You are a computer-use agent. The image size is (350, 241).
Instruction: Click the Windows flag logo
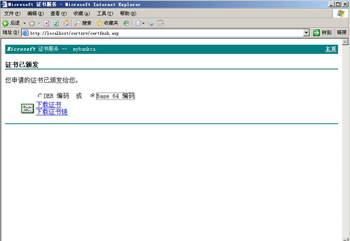click(x=341, y=14)
